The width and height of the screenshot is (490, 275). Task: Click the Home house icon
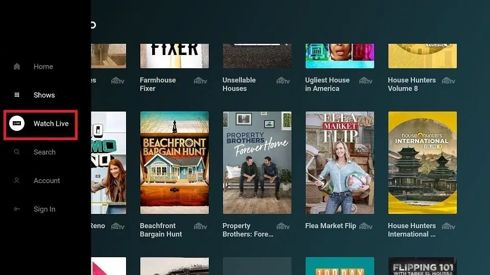[17, 66]
